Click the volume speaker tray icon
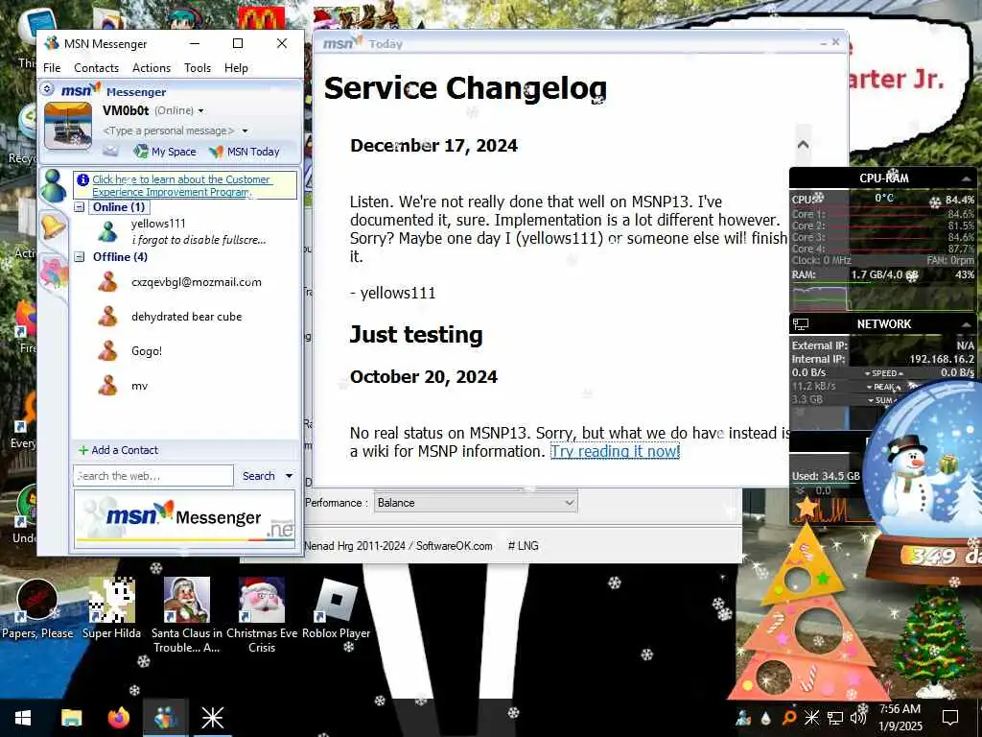 coord(858,718)
